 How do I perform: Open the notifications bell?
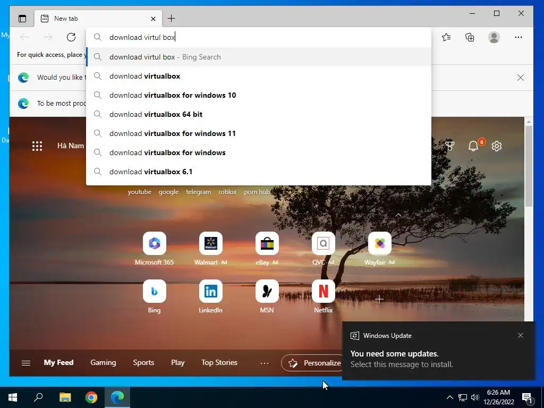[473, 146]
